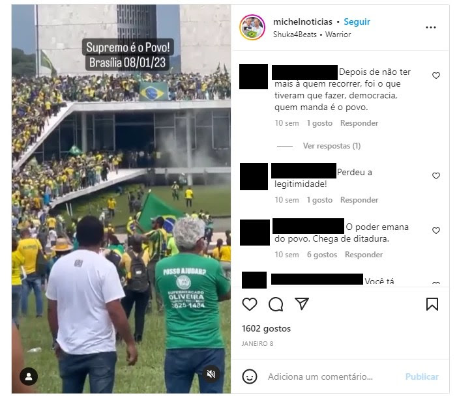Open comments via the speech bubble icon

tap(276, 304)
